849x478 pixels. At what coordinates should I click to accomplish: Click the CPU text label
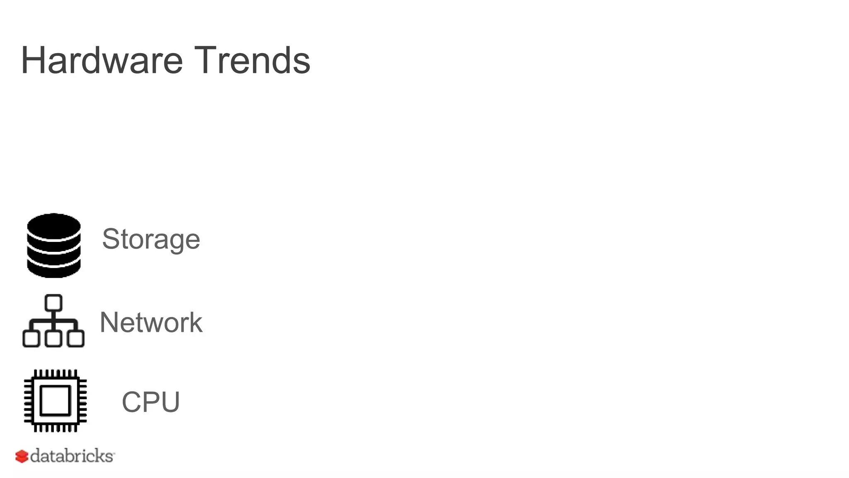[x=151, y=402]
